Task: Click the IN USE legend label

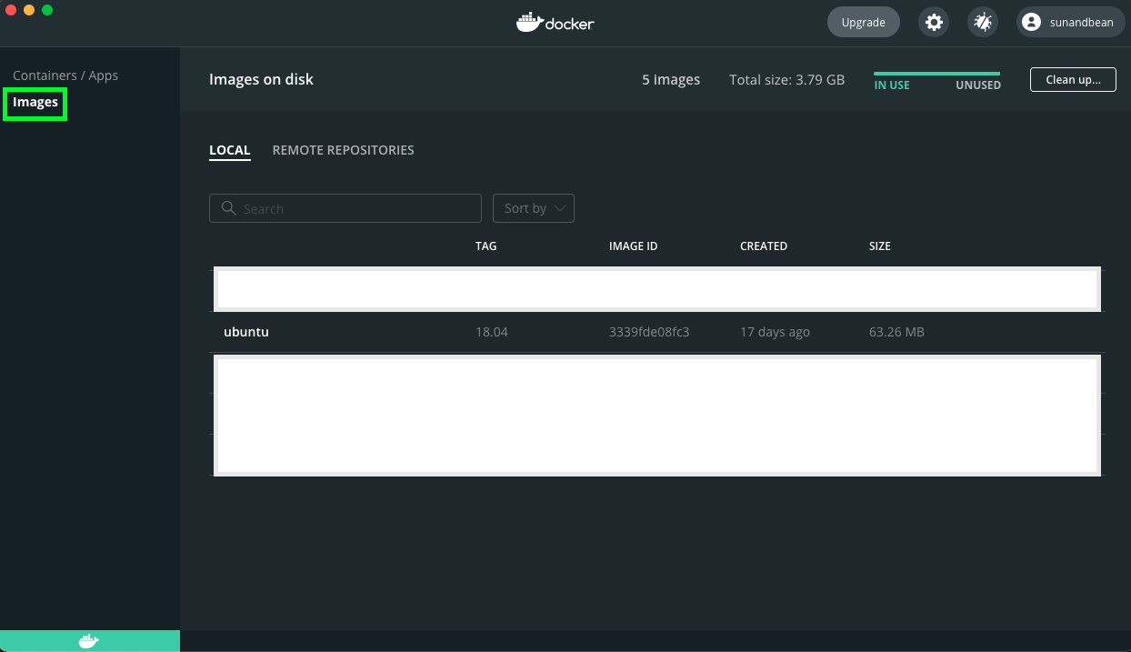Action: tap(892, 85)
